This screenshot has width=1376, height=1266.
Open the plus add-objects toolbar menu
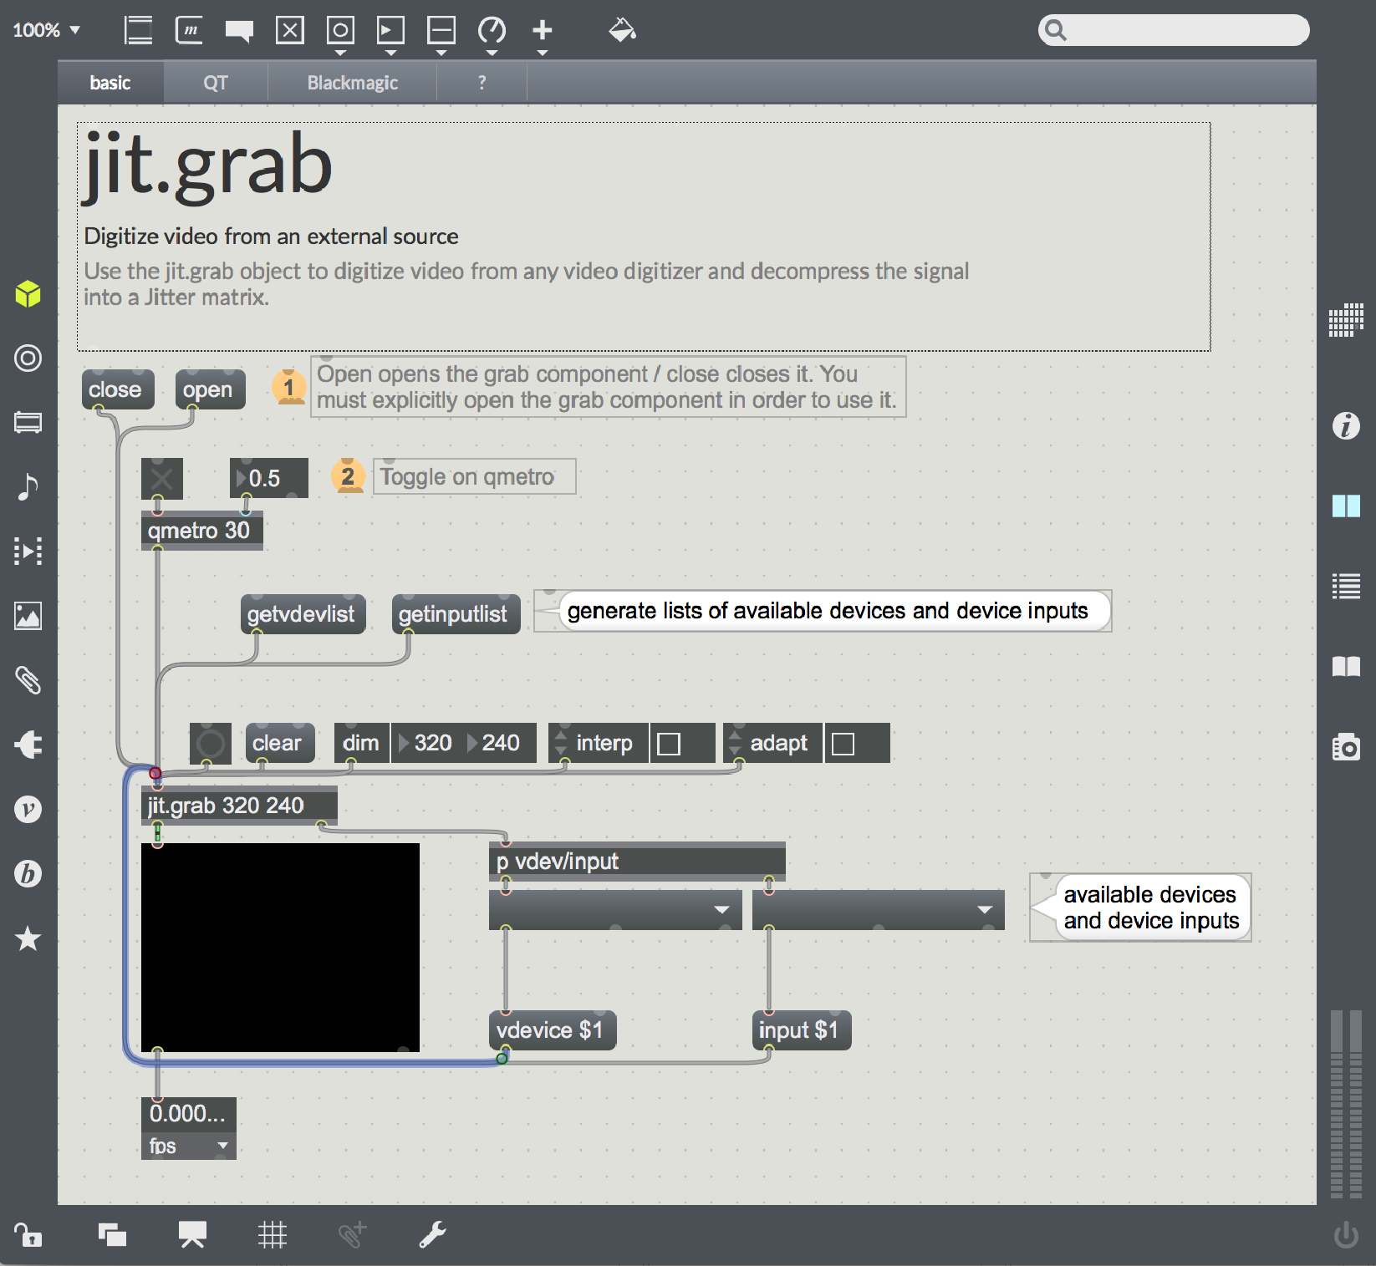coord(543,35)
